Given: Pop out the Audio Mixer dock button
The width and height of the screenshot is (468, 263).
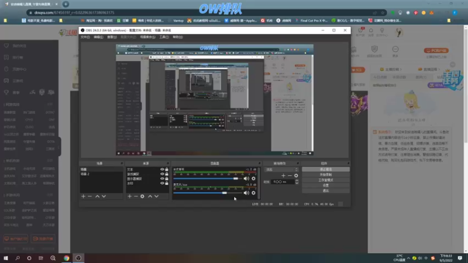Looking at the screenshot, I should 259,164.
